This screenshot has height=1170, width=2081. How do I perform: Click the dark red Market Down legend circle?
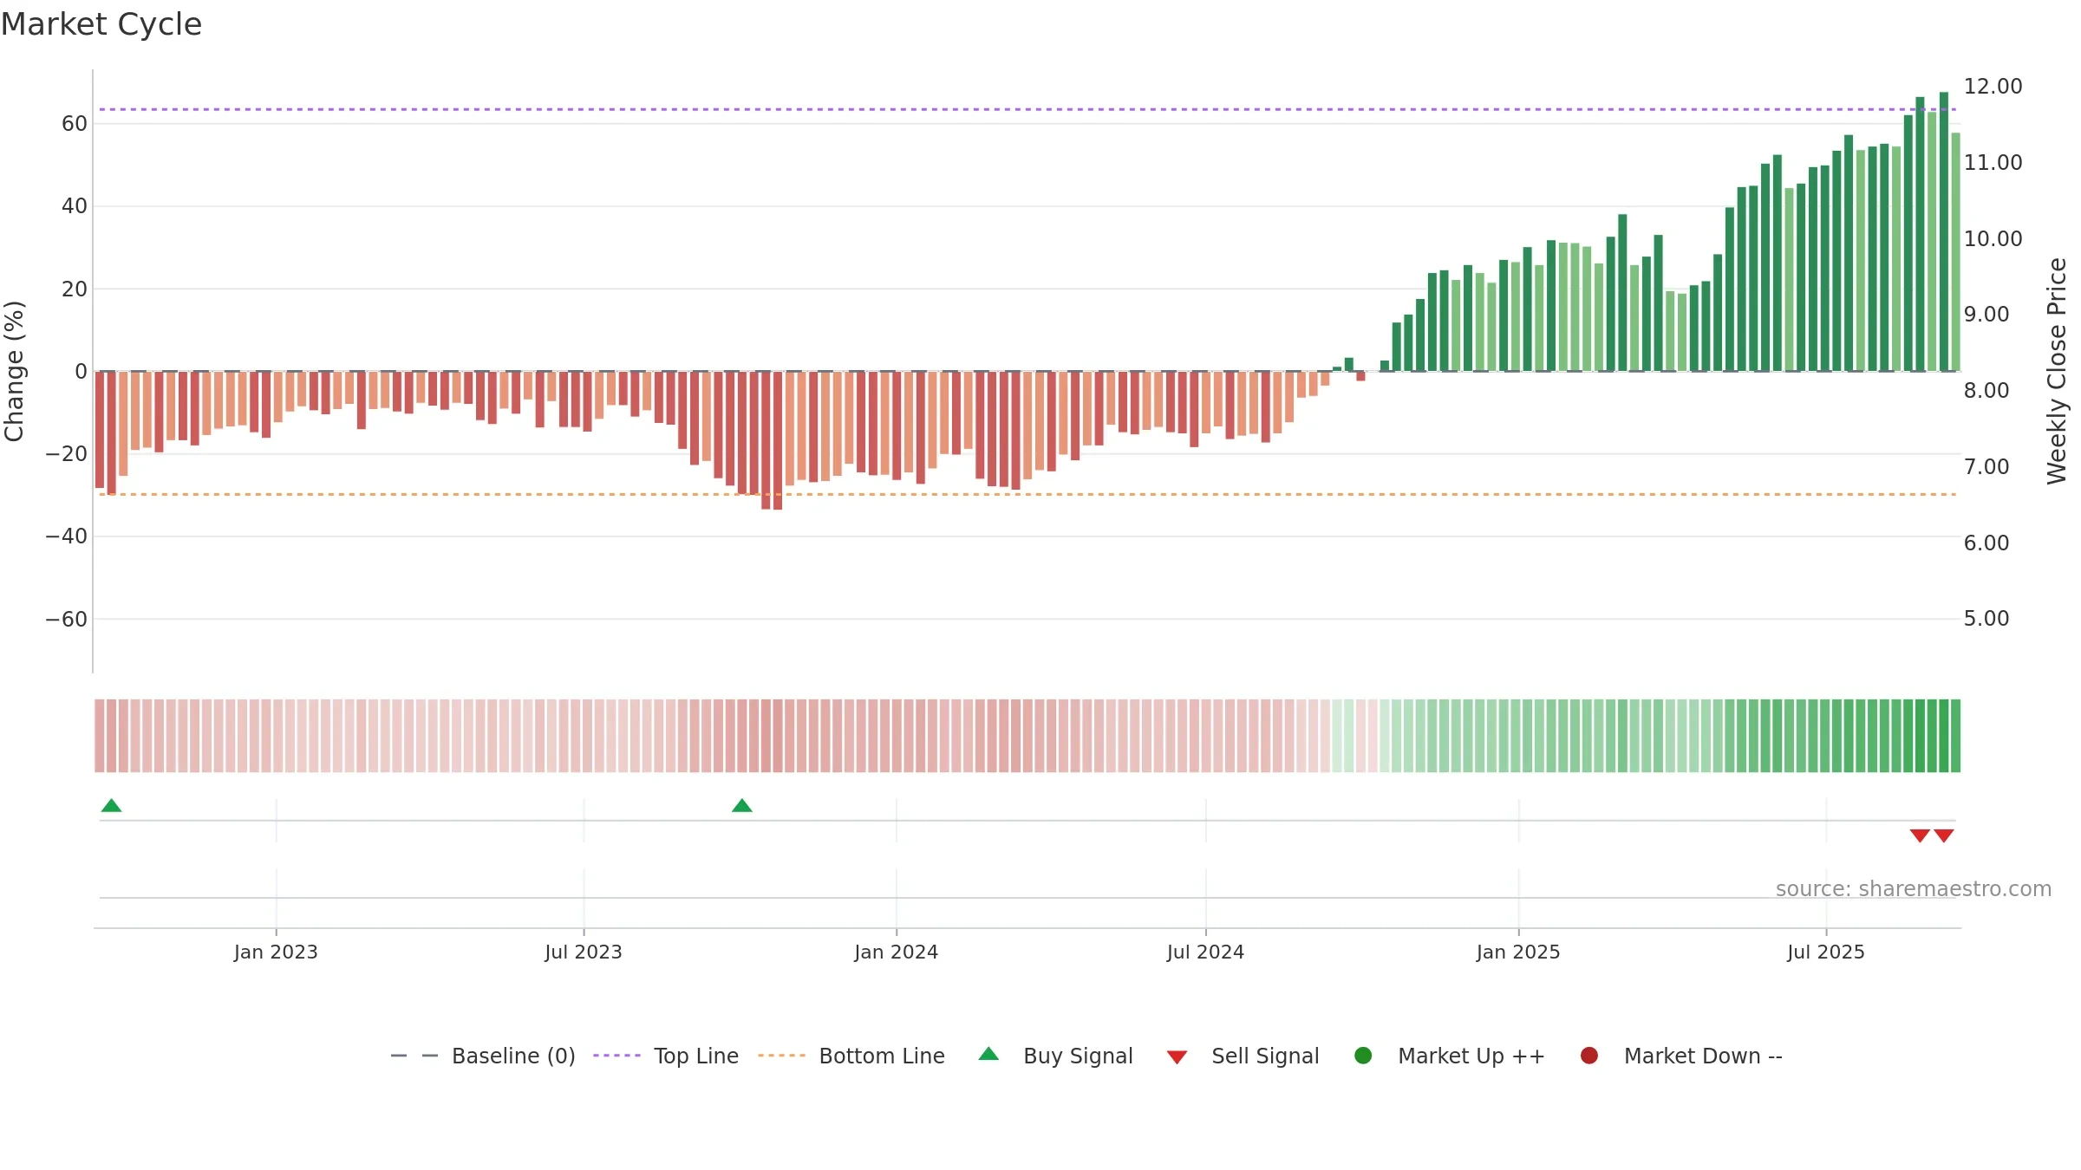(1589, 1056)
